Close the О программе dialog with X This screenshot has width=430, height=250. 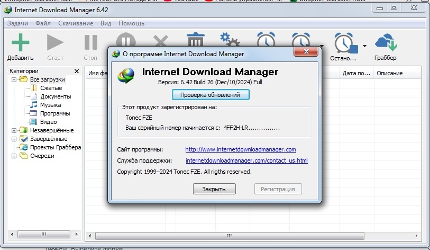(306, 51)
